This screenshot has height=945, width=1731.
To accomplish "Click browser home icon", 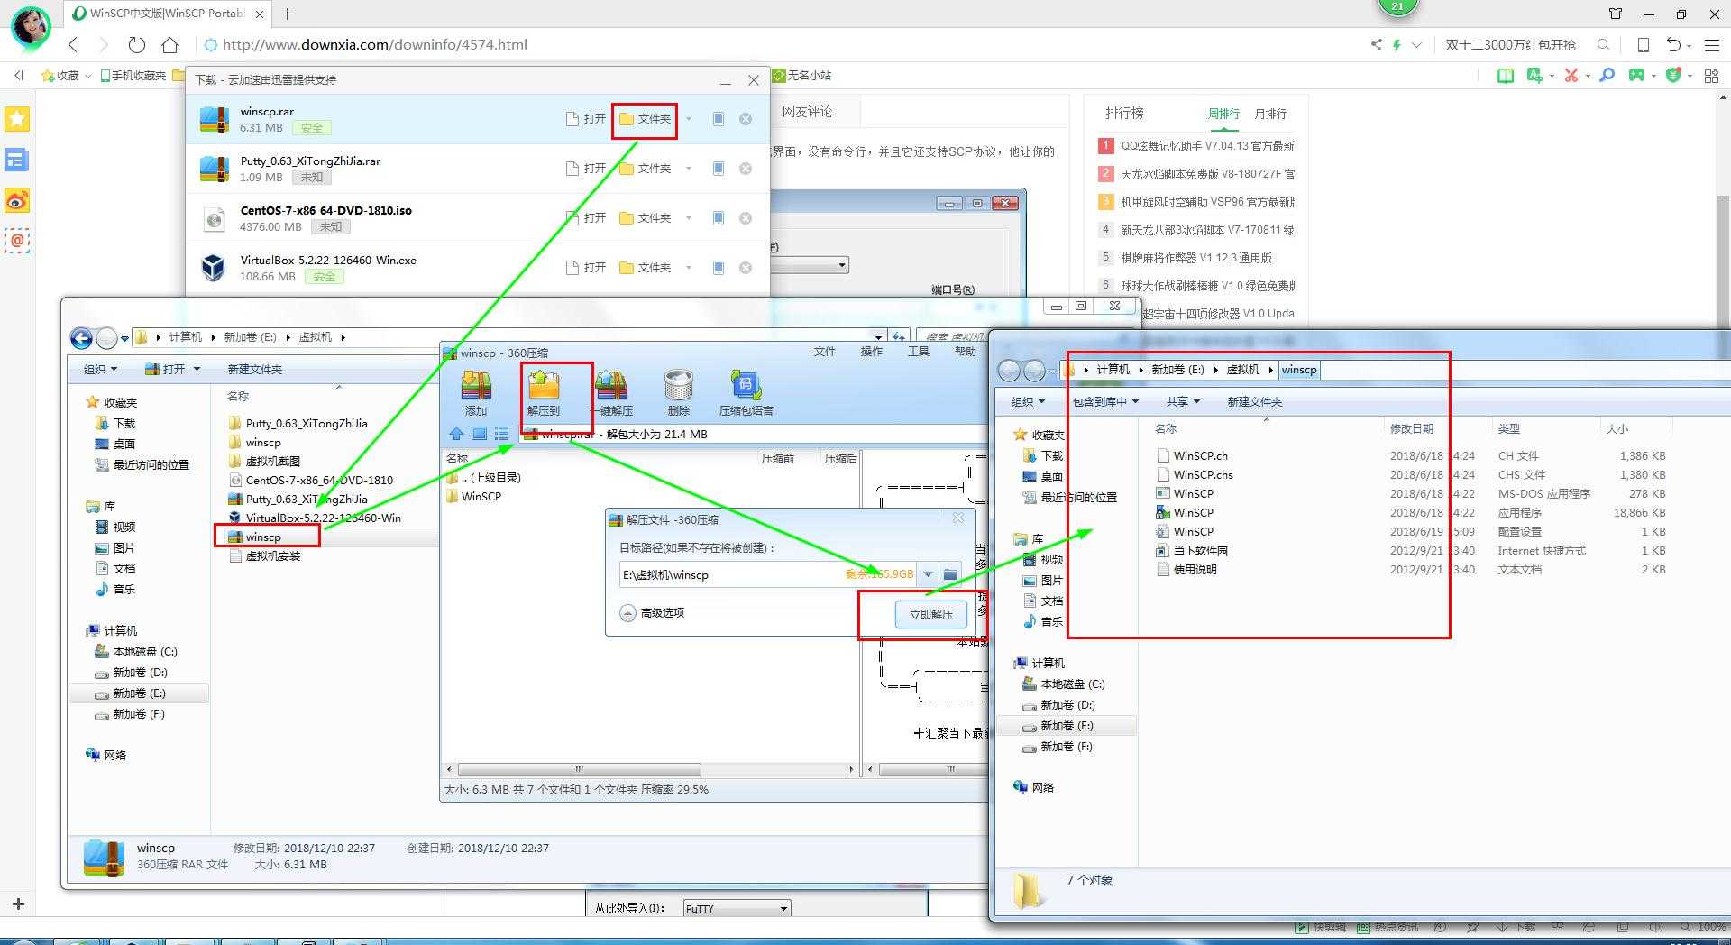I will coord(169,44).
